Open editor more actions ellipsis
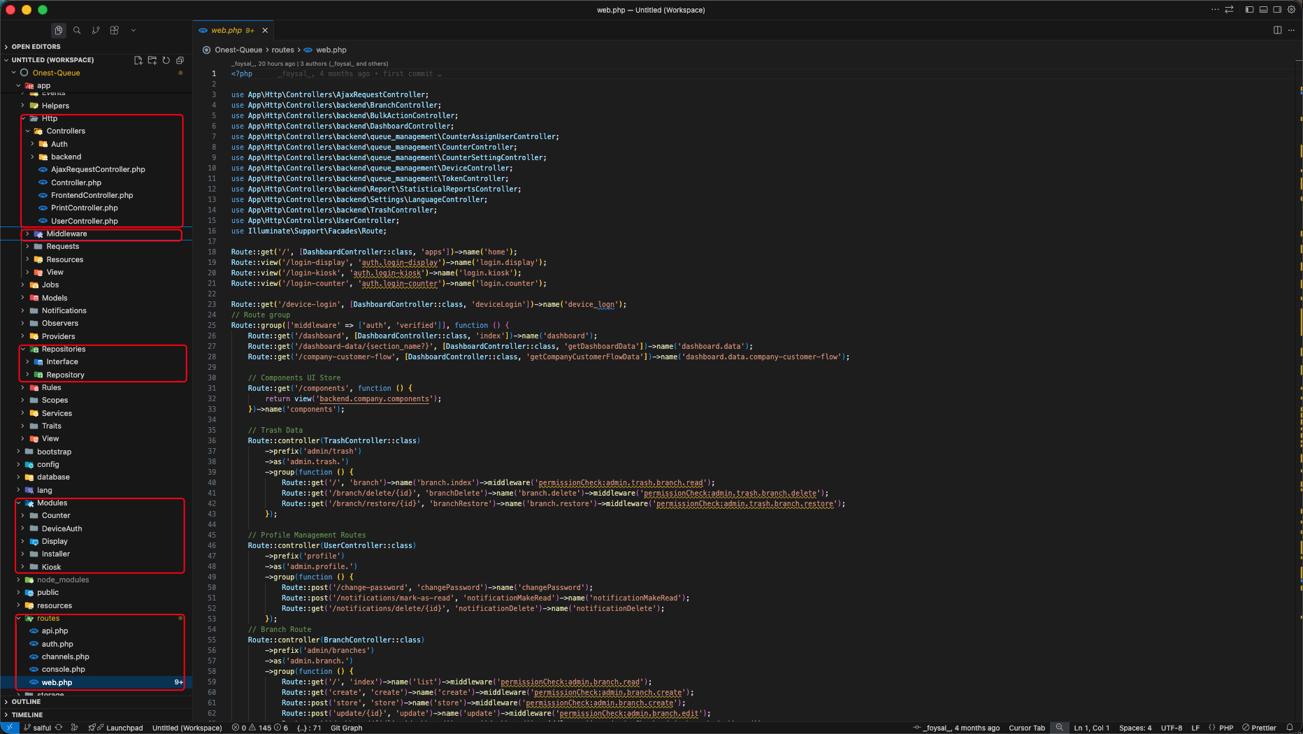The width and height of the screenshot is (1303, 734). [1291, 30]
